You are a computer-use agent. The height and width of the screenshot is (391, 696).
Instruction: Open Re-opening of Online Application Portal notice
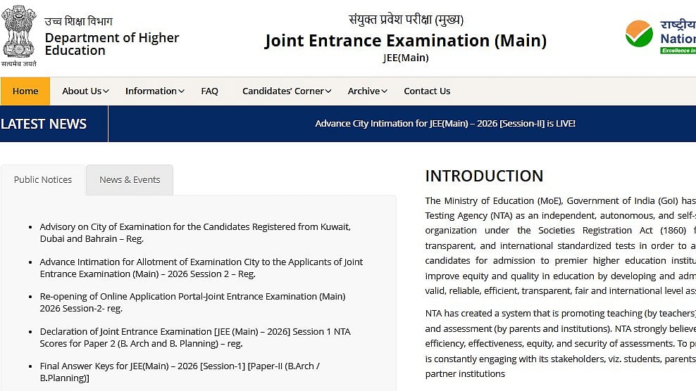point(192,302)
